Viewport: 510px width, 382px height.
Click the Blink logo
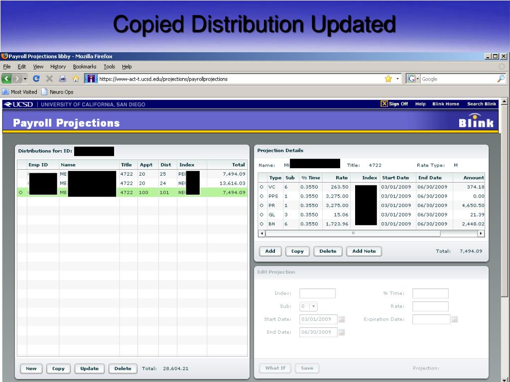click(x=476, y=120)
